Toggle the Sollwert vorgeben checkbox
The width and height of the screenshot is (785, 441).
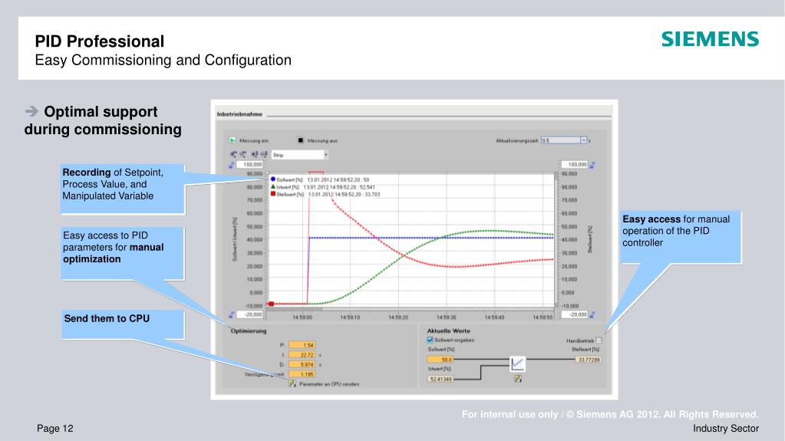click(x=430, y=340)
